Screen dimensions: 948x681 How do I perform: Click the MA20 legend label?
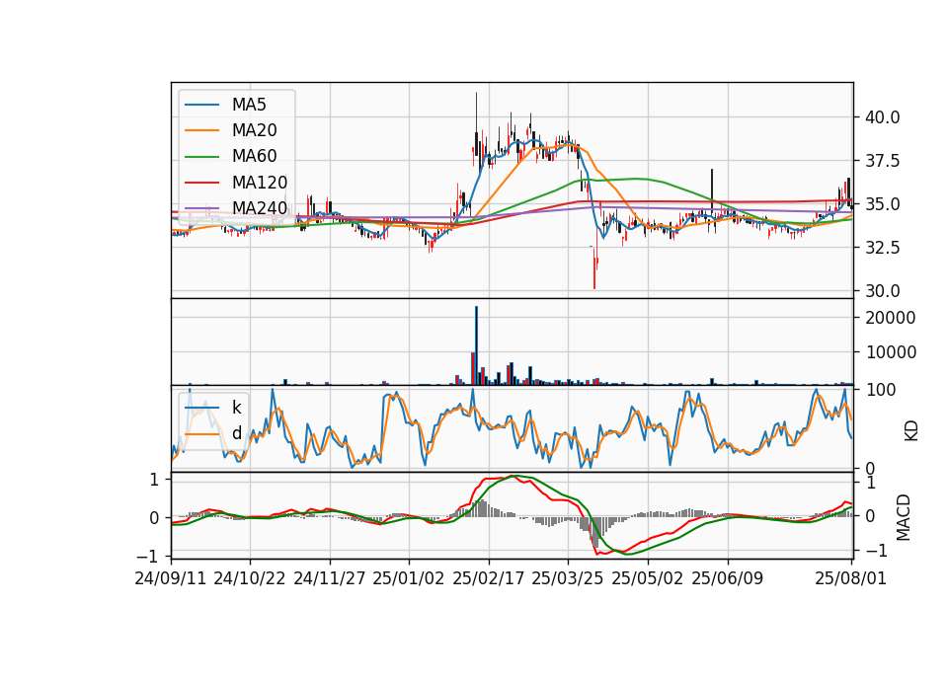(254, 130)
